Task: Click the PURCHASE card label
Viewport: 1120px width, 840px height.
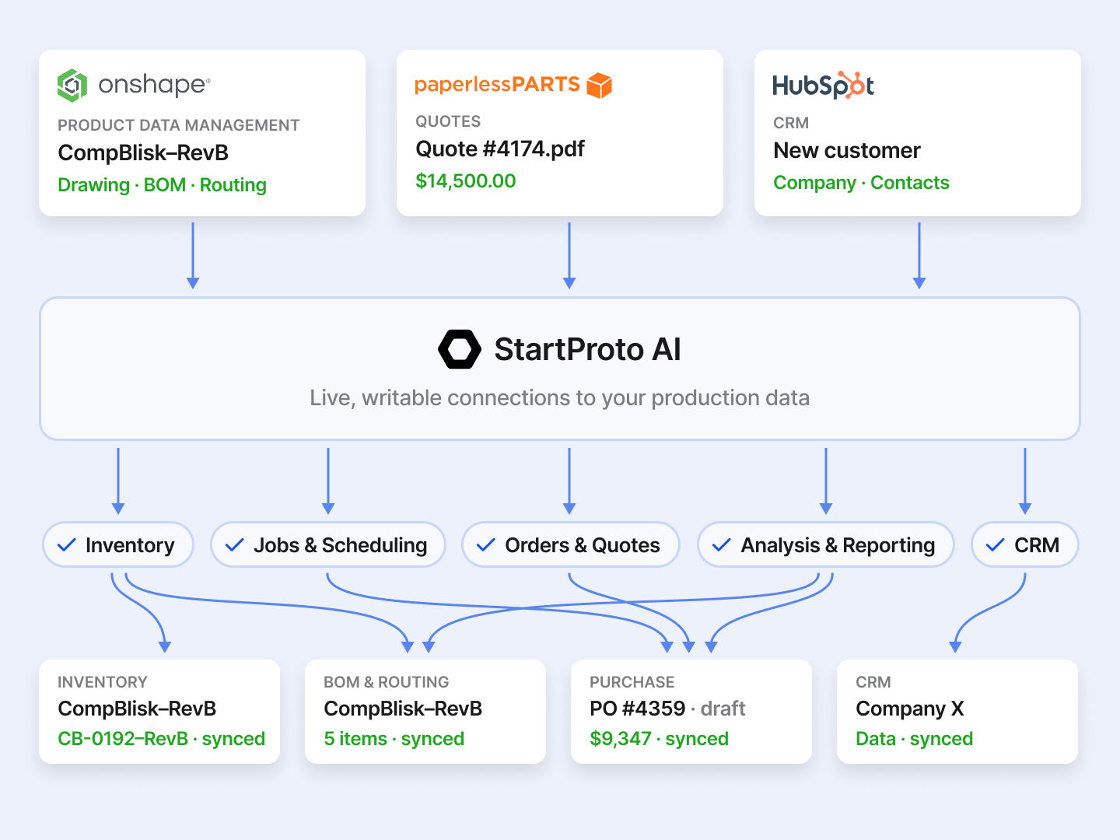Action: point(632,682)
